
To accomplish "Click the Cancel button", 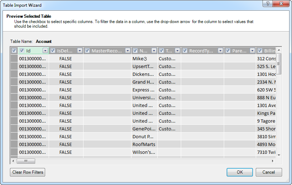I will (269, 172).
